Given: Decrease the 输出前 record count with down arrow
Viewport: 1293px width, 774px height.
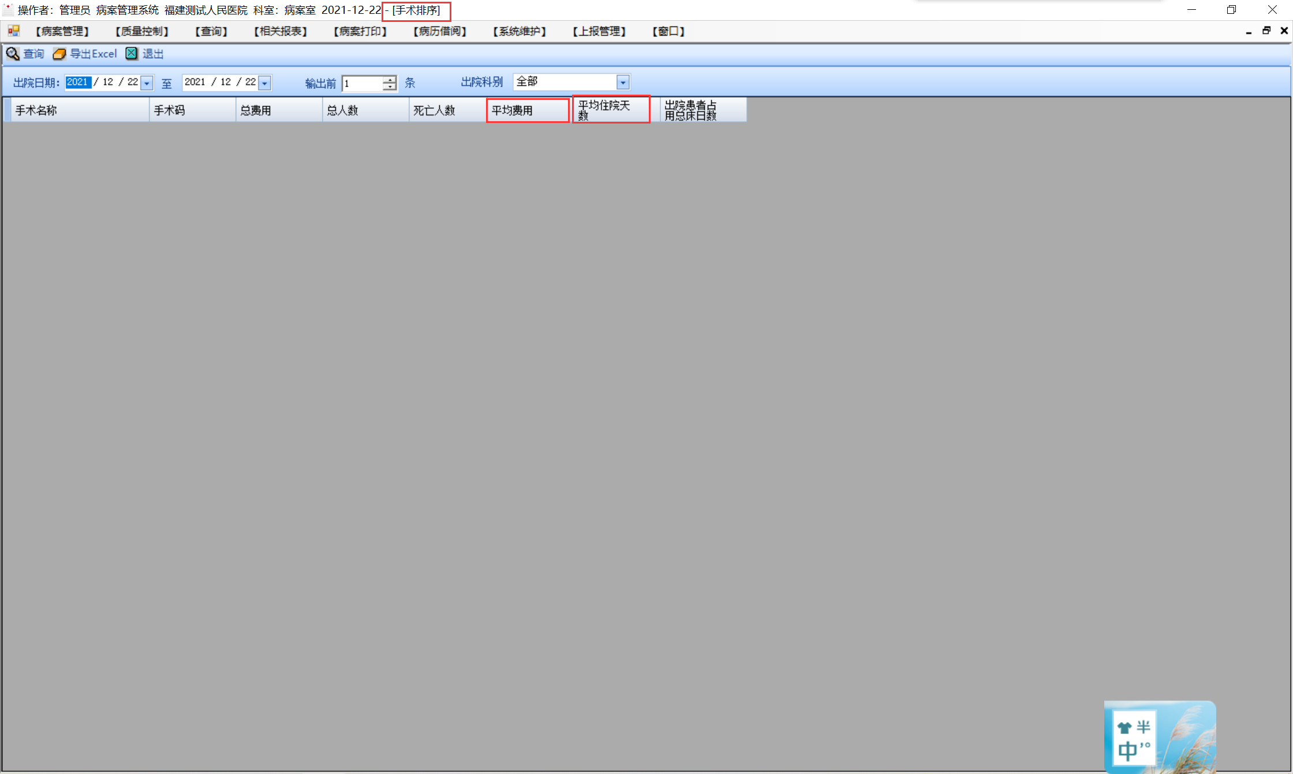Looking at the screenshot, I should tap(390, 87).
